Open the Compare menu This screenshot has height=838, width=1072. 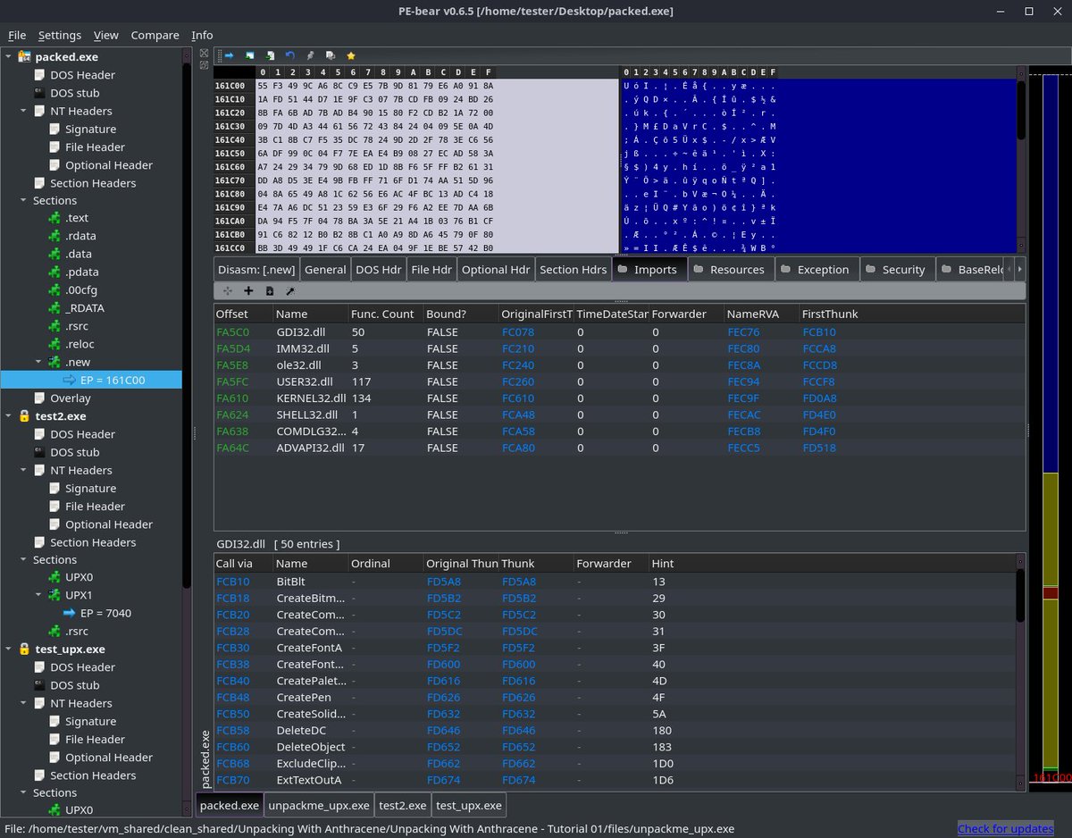[155, 35]
